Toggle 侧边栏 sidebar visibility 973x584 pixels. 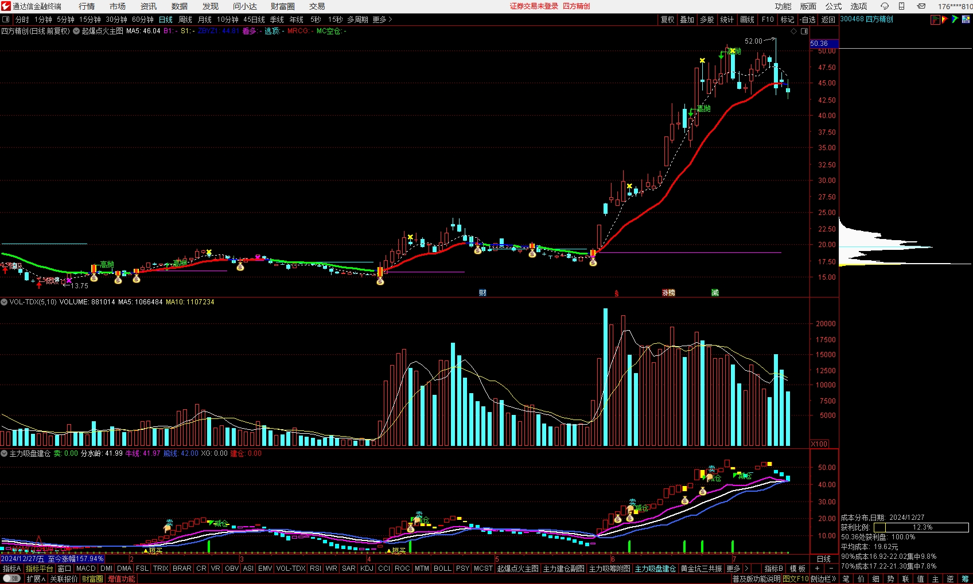click(x=823, y=579)
